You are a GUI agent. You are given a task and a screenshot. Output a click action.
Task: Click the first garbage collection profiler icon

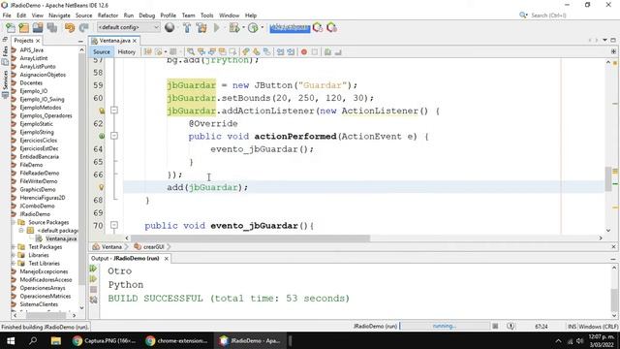click(x=318, y=28)
